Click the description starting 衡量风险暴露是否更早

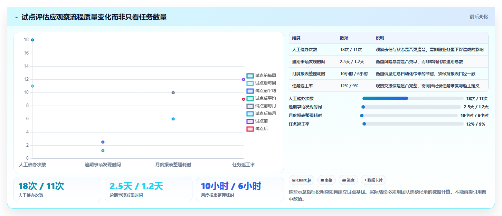point(419,62)
